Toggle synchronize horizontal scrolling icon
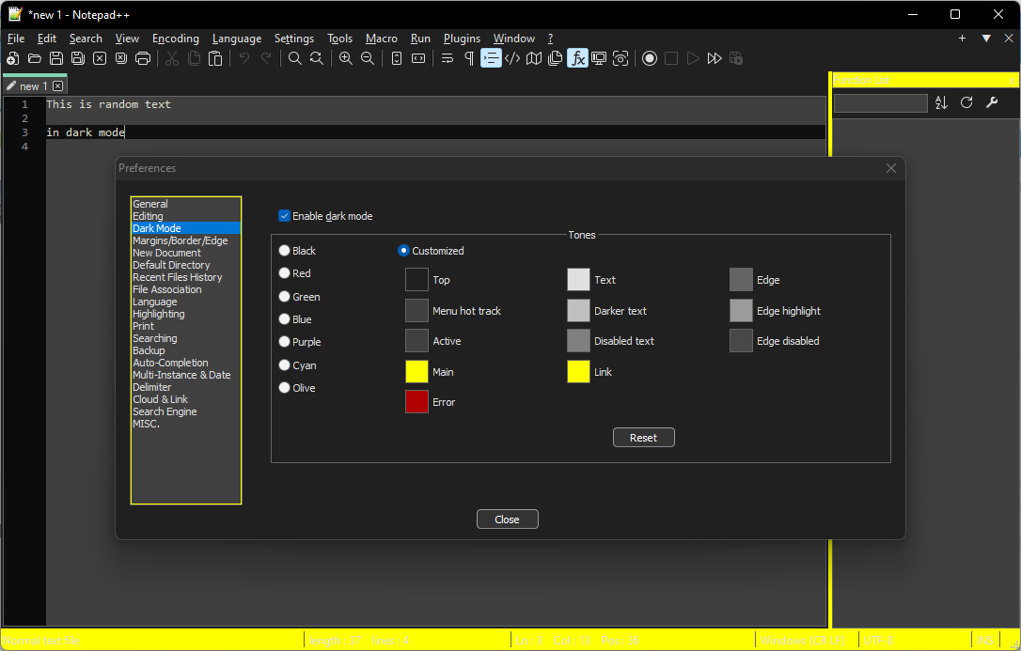Viewport: 1021px width, 651px height. tap(418, 58)
